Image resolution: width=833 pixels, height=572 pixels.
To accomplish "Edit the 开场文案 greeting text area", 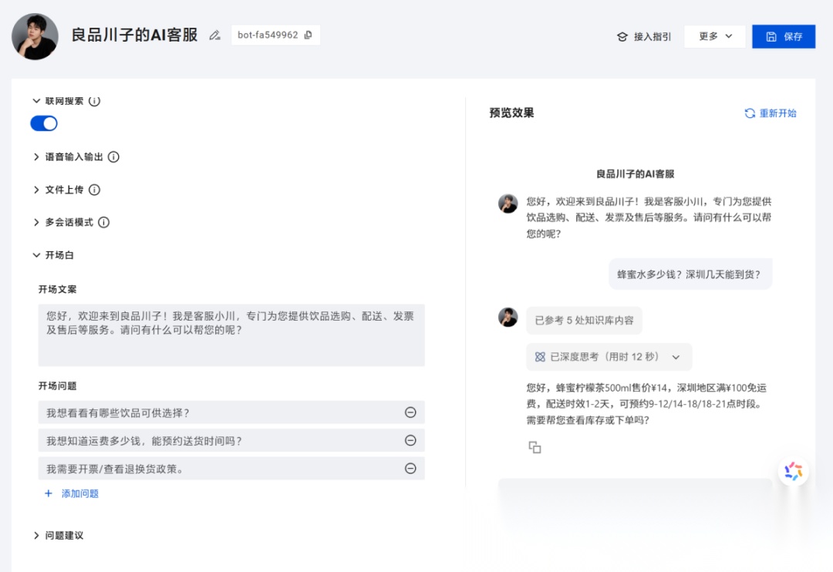I will [x=231, y=335].
